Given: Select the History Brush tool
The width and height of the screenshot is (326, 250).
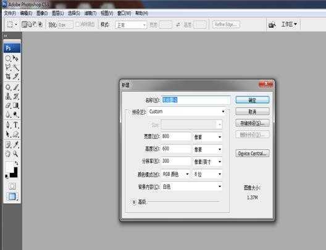Looking at the screenshot, I should point(15,96).
